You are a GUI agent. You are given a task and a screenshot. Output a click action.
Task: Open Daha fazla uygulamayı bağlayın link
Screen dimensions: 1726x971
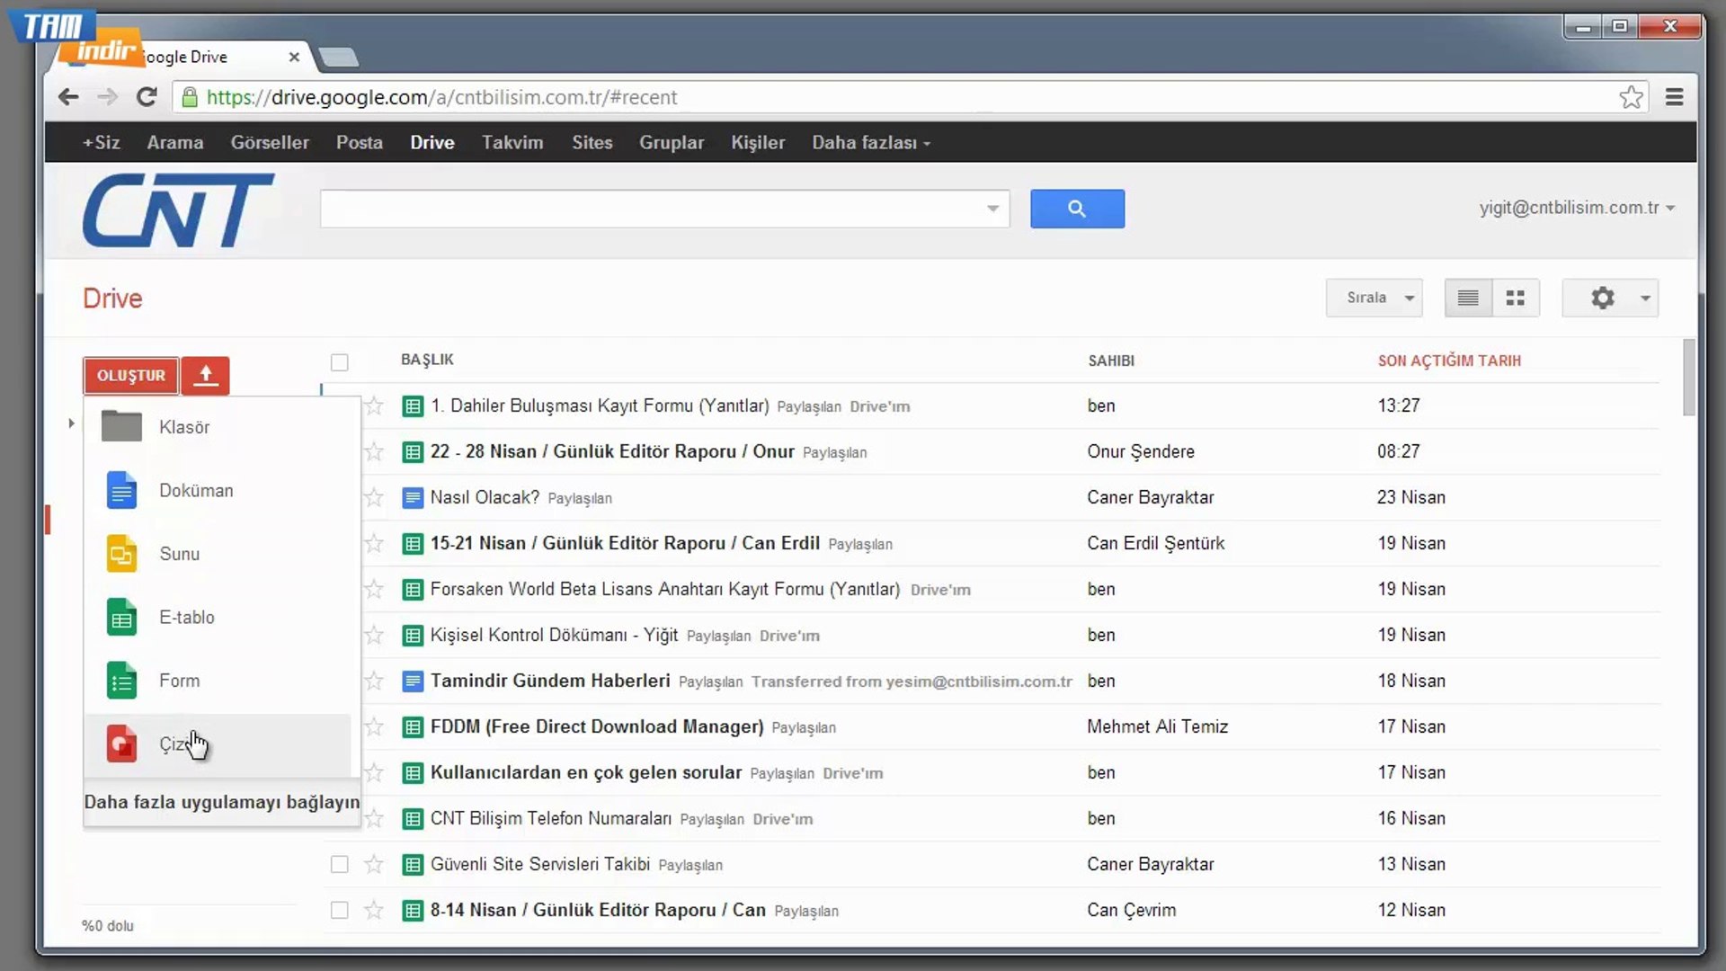click(221, 802)
